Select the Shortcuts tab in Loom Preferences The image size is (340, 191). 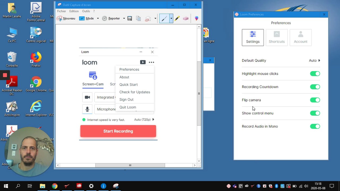point(277,37)
